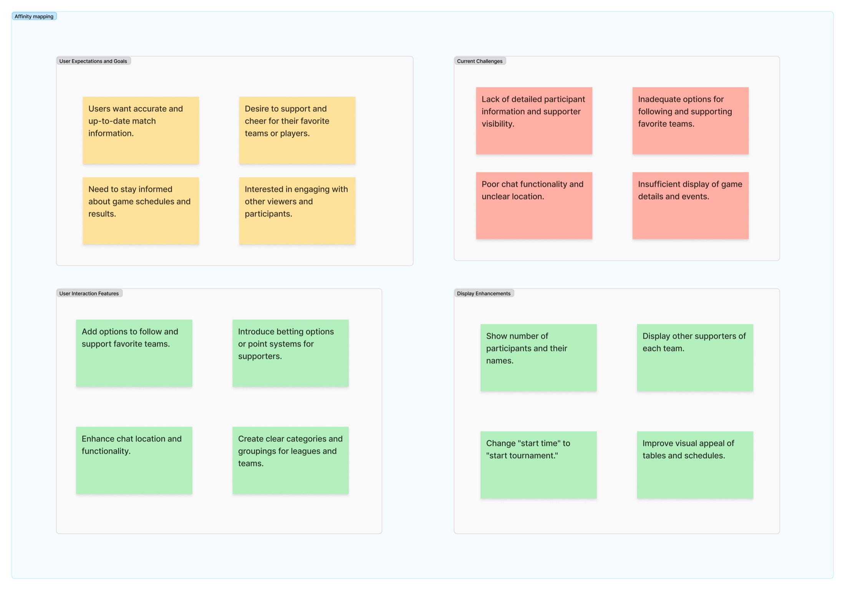Click the 'User Interaction Features' group label
Image resolution: width=845 pixels, height=590 pixels.
coord(89,293)
